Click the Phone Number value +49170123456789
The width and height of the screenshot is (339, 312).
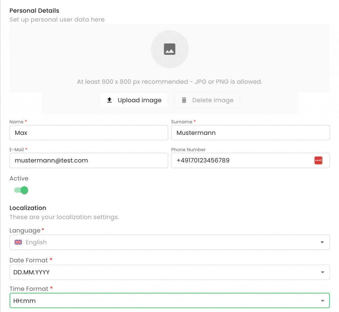coord(203,160)
